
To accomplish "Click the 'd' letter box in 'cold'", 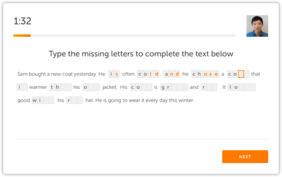I will pyautogui.click(x=157, y=74).
